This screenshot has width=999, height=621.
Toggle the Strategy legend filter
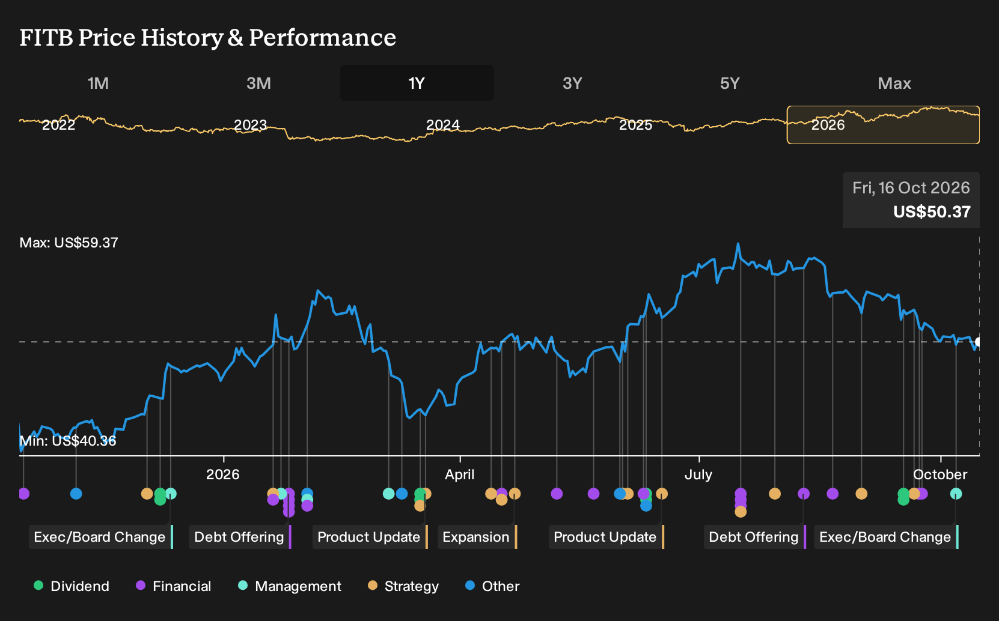pos(403,586)
